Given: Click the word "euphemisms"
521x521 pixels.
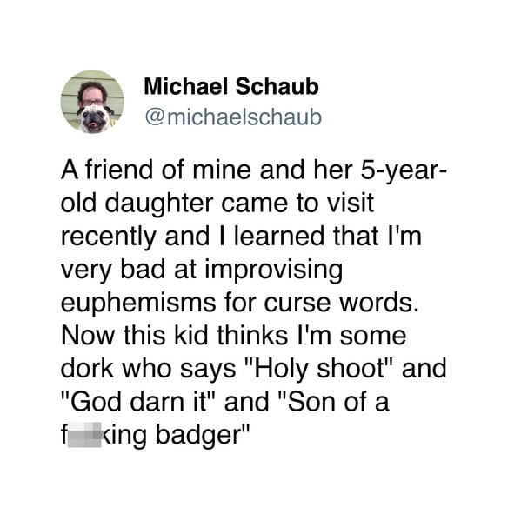Looking at the screenshot, I should 138,304.
